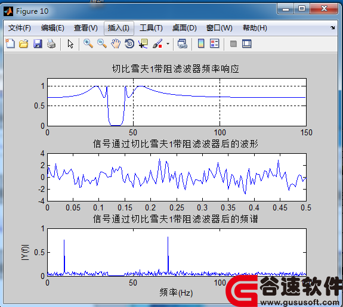Show plot tools and dock figure

pos(247,44)
